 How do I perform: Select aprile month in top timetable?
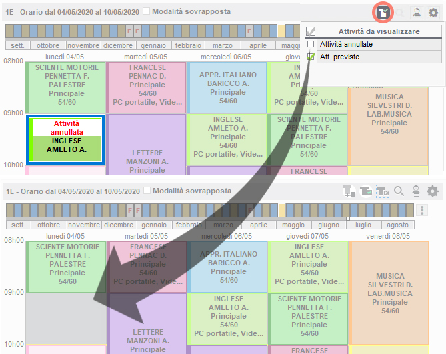[x=258, y=45]
